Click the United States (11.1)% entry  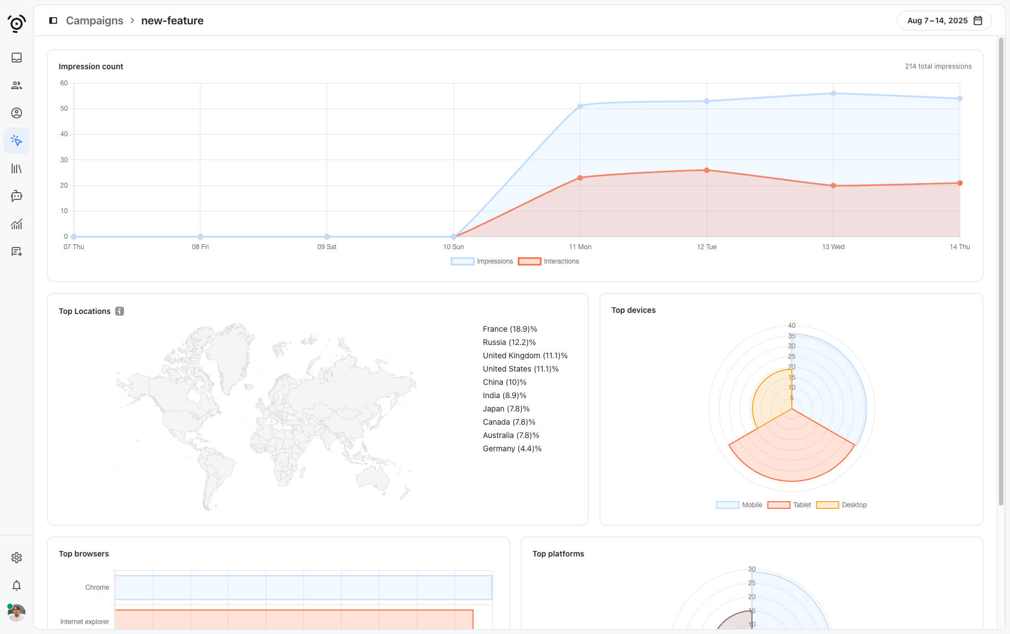click(521, 369)
